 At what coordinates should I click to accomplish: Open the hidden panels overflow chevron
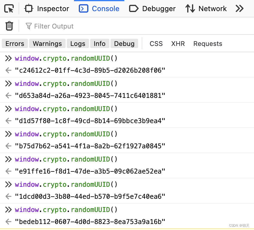pyautogui.click(x=239, y=8)
